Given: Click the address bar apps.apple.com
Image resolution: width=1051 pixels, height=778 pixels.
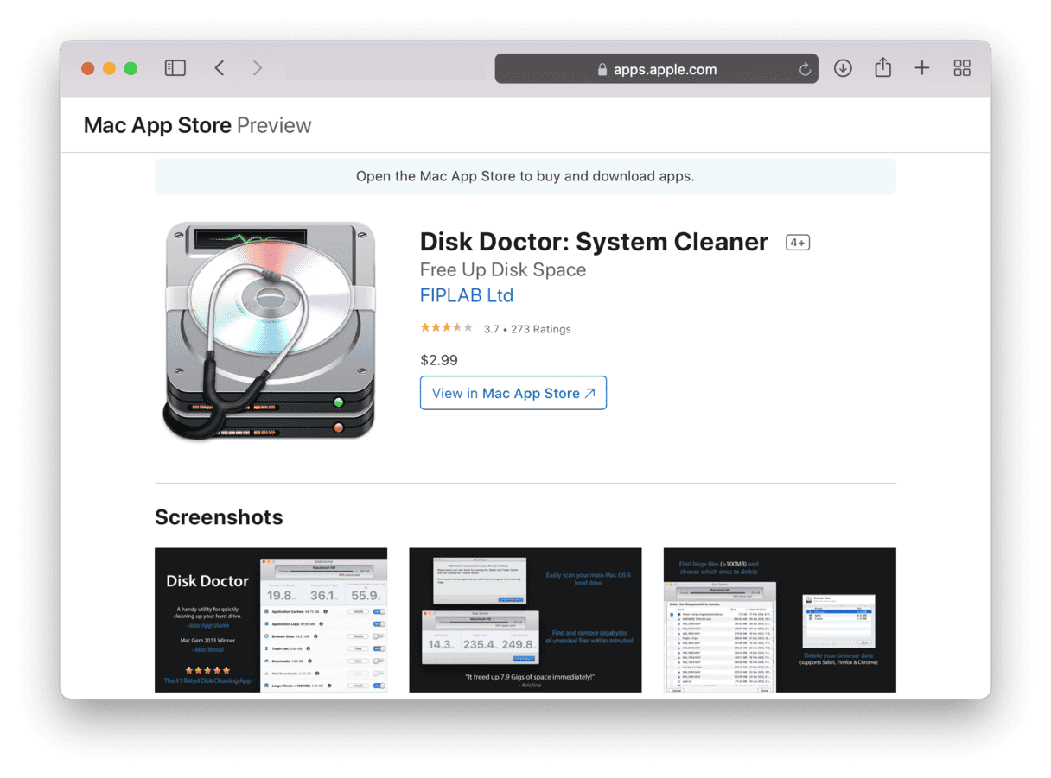Looking at the screenshot, I should pos(657,69).
